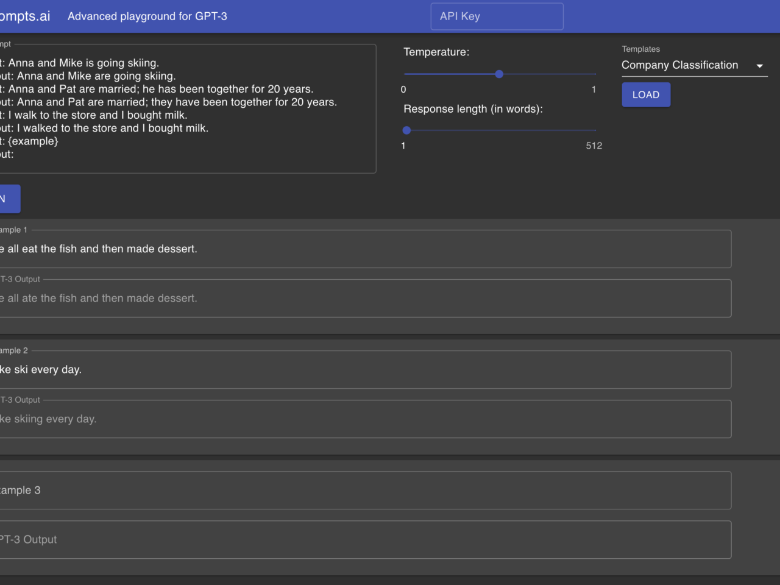The height and width of the screenshot is (585, 780).
Task: Click the Example 1 input field
Action: [x=364, y=249]
